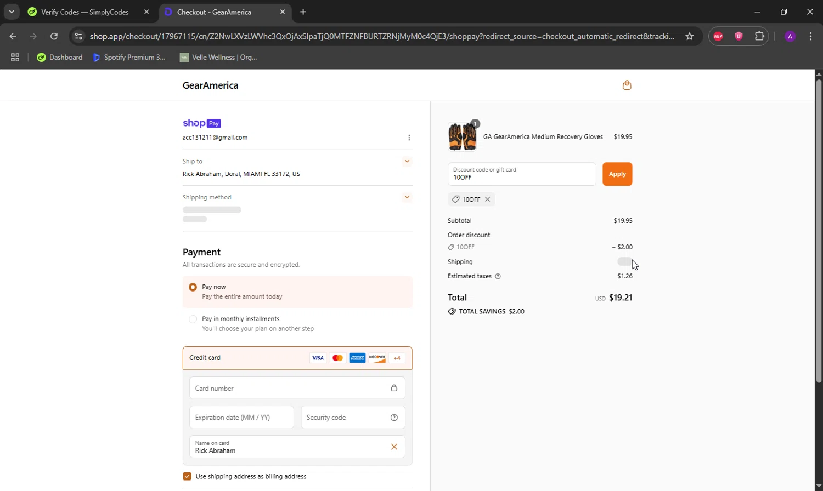
Task: Click the Rick Abraham shipping address text
Action: click(241, 174)
